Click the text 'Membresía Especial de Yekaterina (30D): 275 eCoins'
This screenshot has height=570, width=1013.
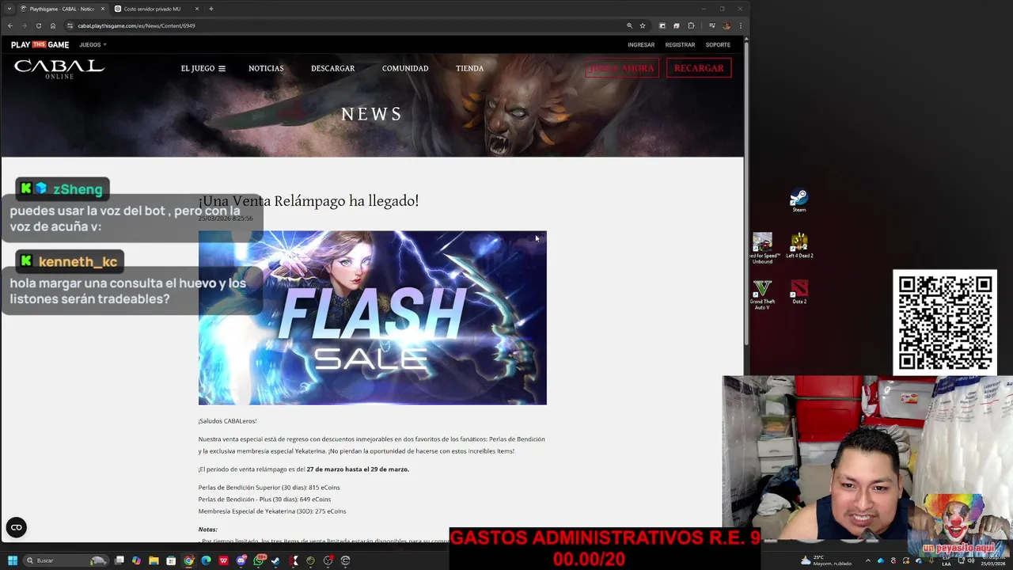pyautogui.click(x=272, y=511)
